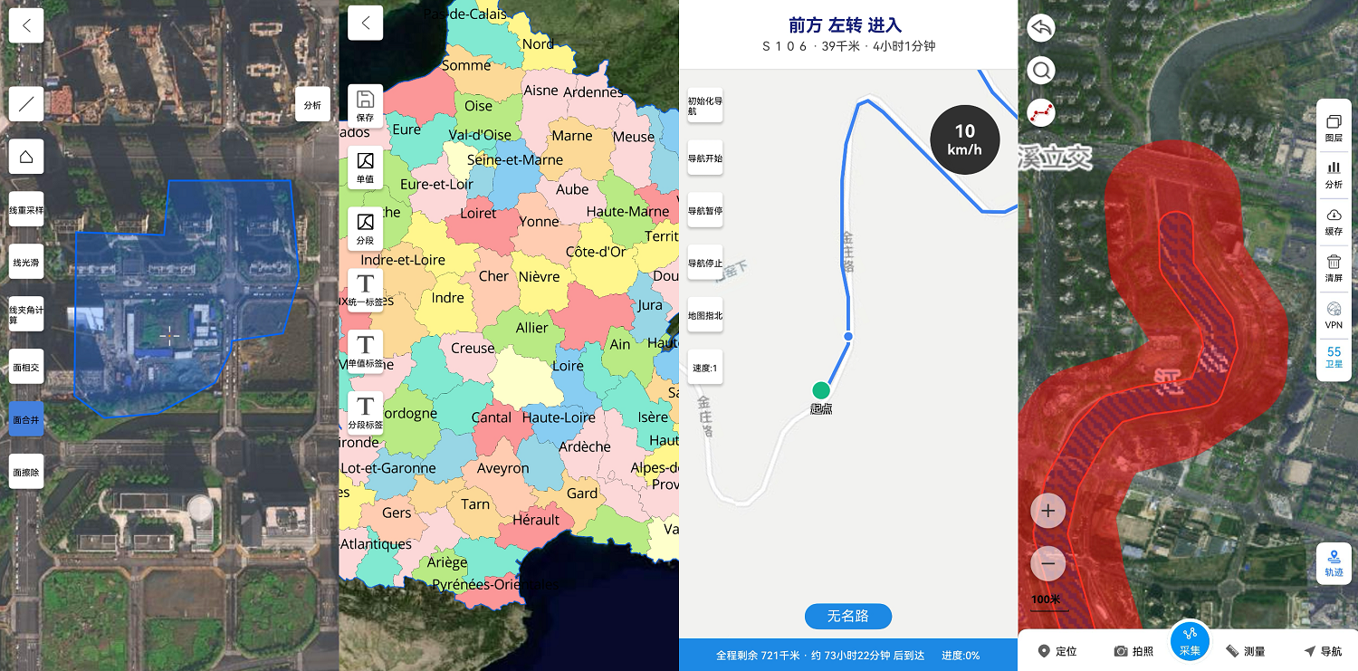1358x671 pixels.
Task: Tap the Gers department label
Action: click(x=397, y=513)
